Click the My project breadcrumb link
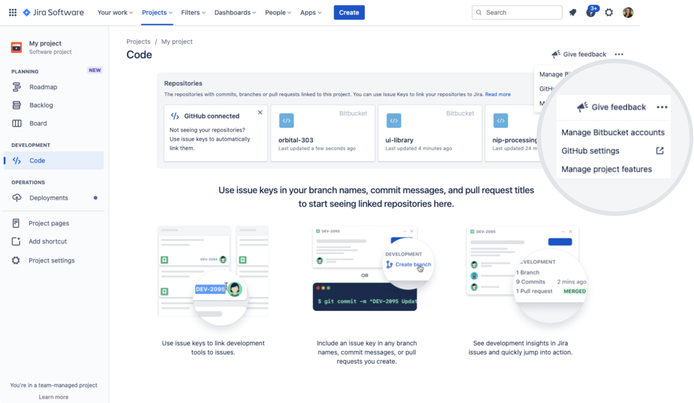 177,42
